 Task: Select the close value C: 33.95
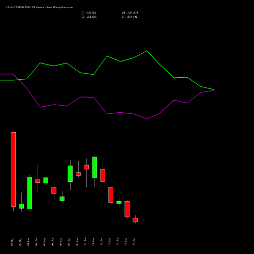click(x=89, y=13)
